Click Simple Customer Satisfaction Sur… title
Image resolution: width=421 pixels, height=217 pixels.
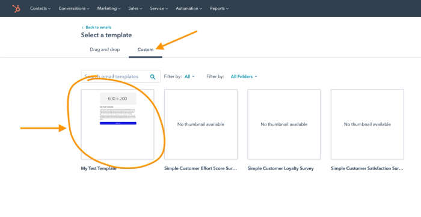(367, 168)
